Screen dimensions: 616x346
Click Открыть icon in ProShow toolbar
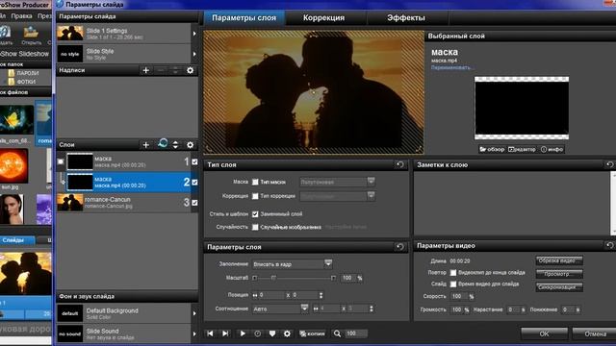pos(31,35)
